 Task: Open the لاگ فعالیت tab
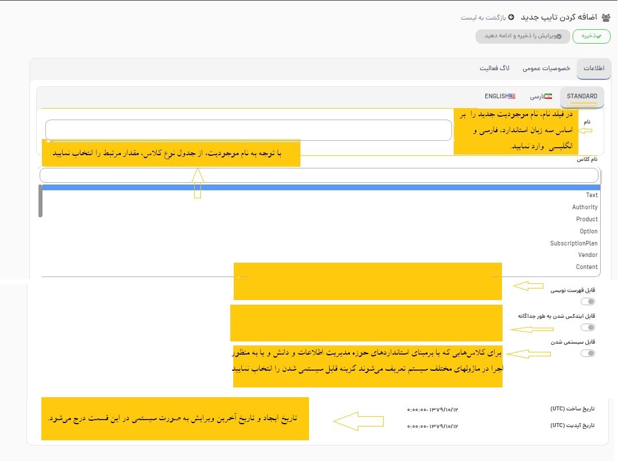click(495, 68)
